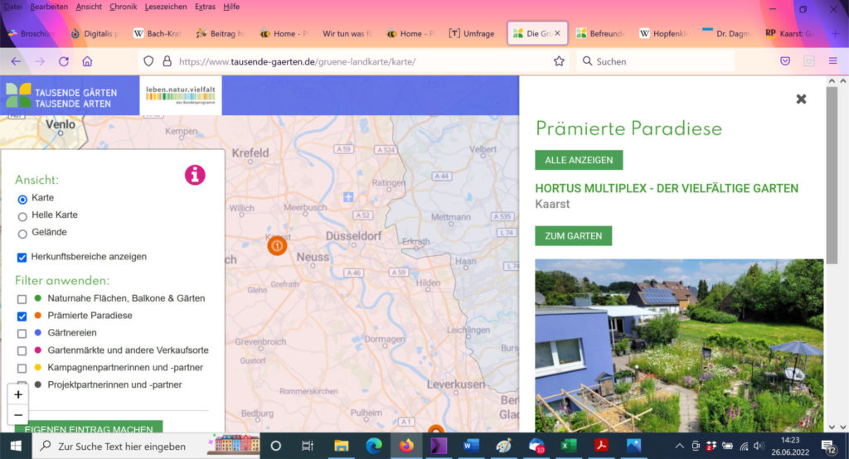Screen dimensions: 849x459
Task: Check Gartenmärkte und andere Verkaufsorte filter
Action: (x=22, y=350)
